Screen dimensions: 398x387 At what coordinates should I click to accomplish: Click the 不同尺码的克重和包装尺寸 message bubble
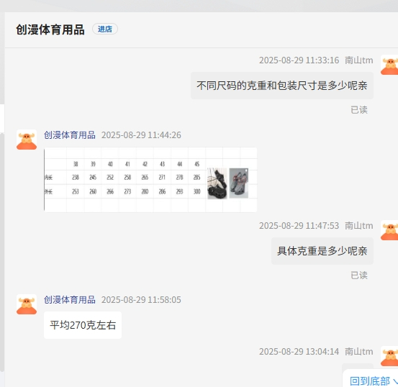click(281, 86)
